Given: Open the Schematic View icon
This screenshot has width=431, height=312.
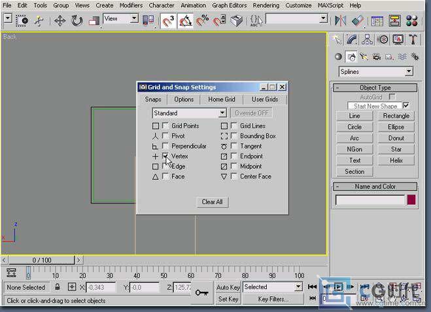Looking at the screenshot, I should (395, 21).
